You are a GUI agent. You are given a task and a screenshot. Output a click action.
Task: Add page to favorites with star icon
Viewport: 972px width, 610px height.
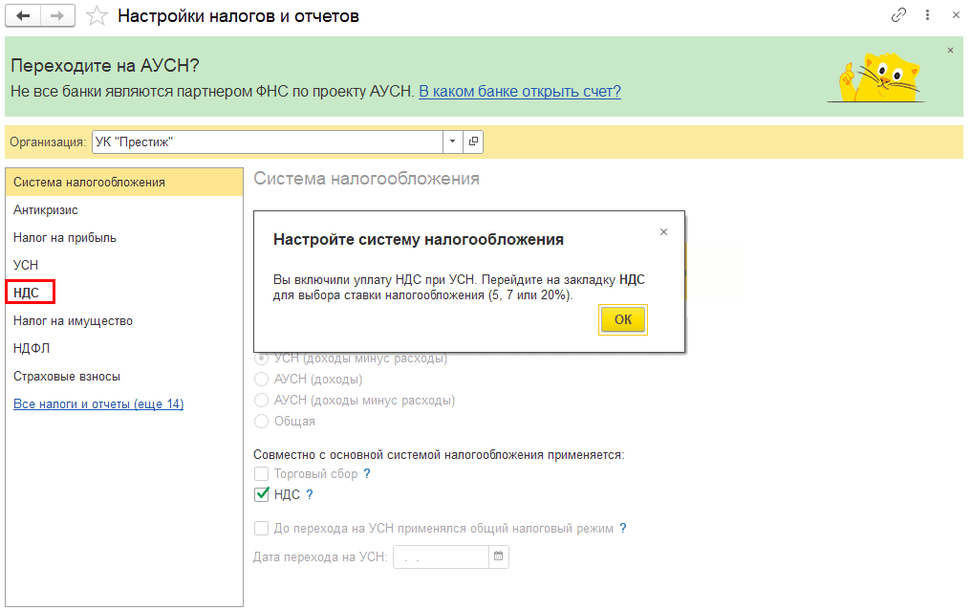97,15
